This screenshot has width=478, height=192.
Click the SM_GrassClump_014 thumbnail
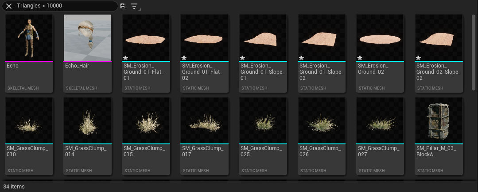87,120
